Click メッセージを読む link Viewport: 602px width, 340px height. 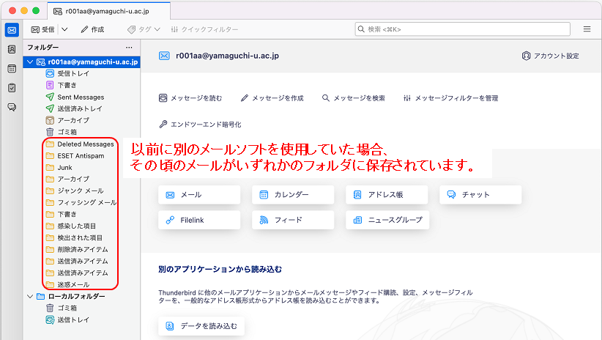(190, 98)
